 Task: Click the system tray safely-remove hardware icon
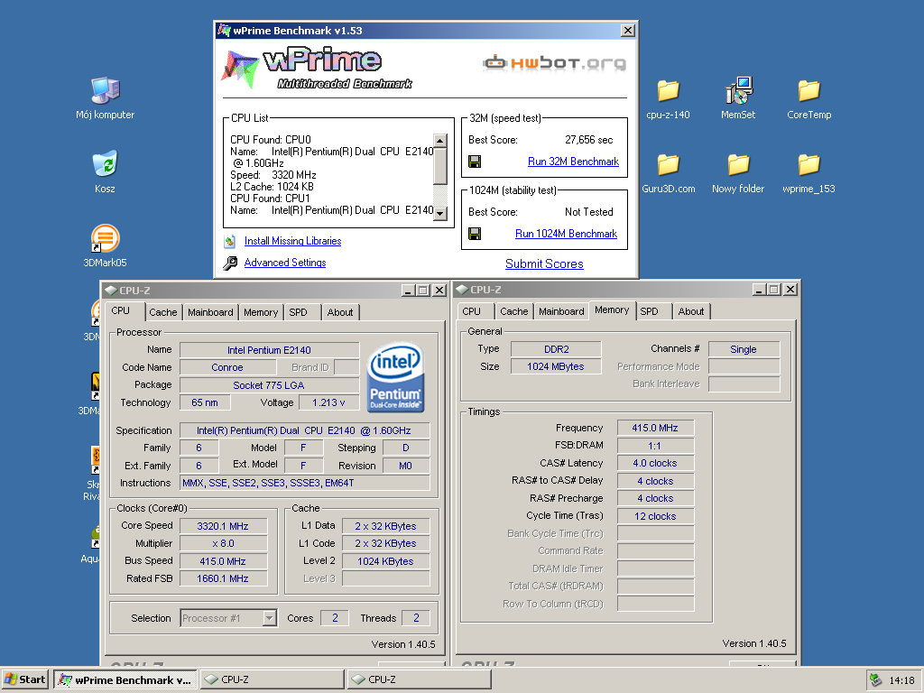click(x=876, y=680)
